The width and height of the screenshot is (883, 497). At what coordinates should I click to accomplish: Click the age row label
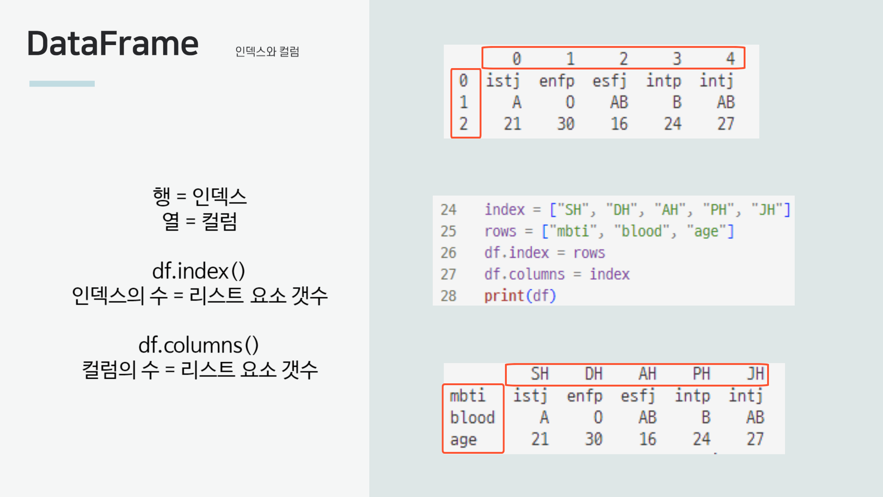click(x=464, y=439)
